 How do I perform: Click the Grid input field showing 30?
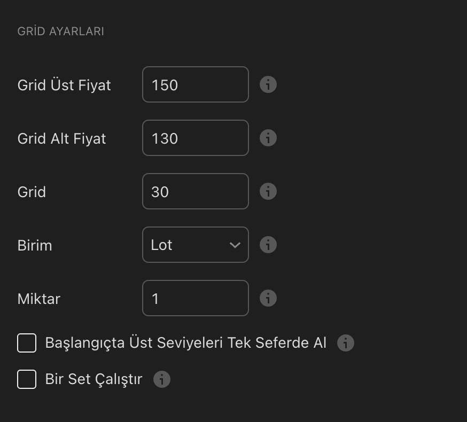196,191
